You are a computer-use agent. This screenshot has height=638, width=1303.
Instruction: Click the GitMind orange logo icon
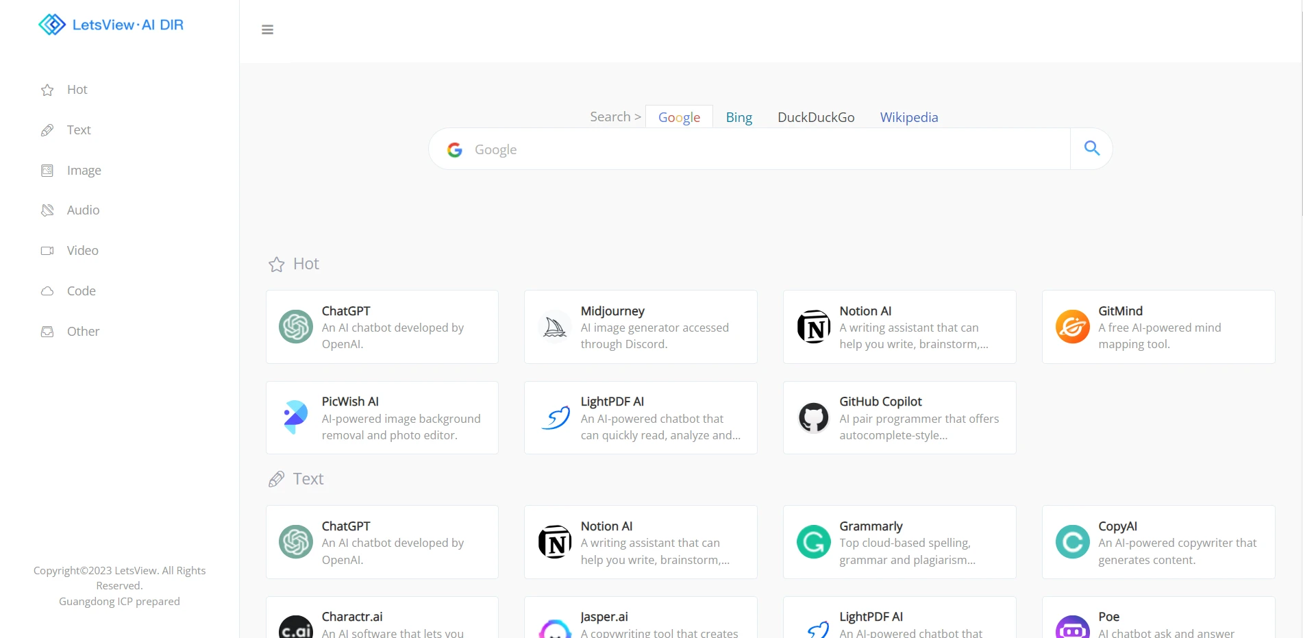coord(1072,327)
